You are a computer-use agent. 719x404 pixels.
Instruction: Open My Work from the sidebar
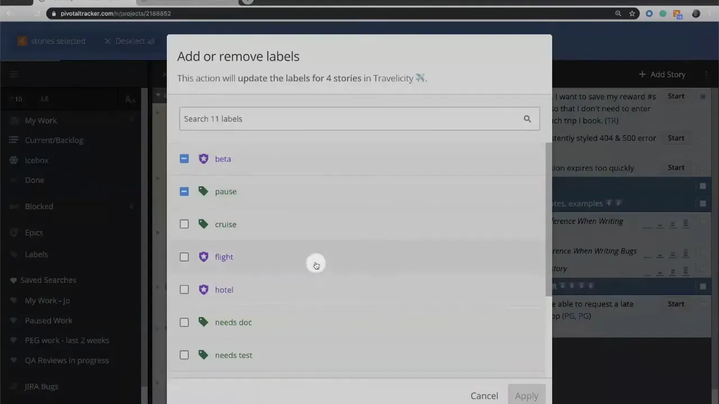[40, 120]
